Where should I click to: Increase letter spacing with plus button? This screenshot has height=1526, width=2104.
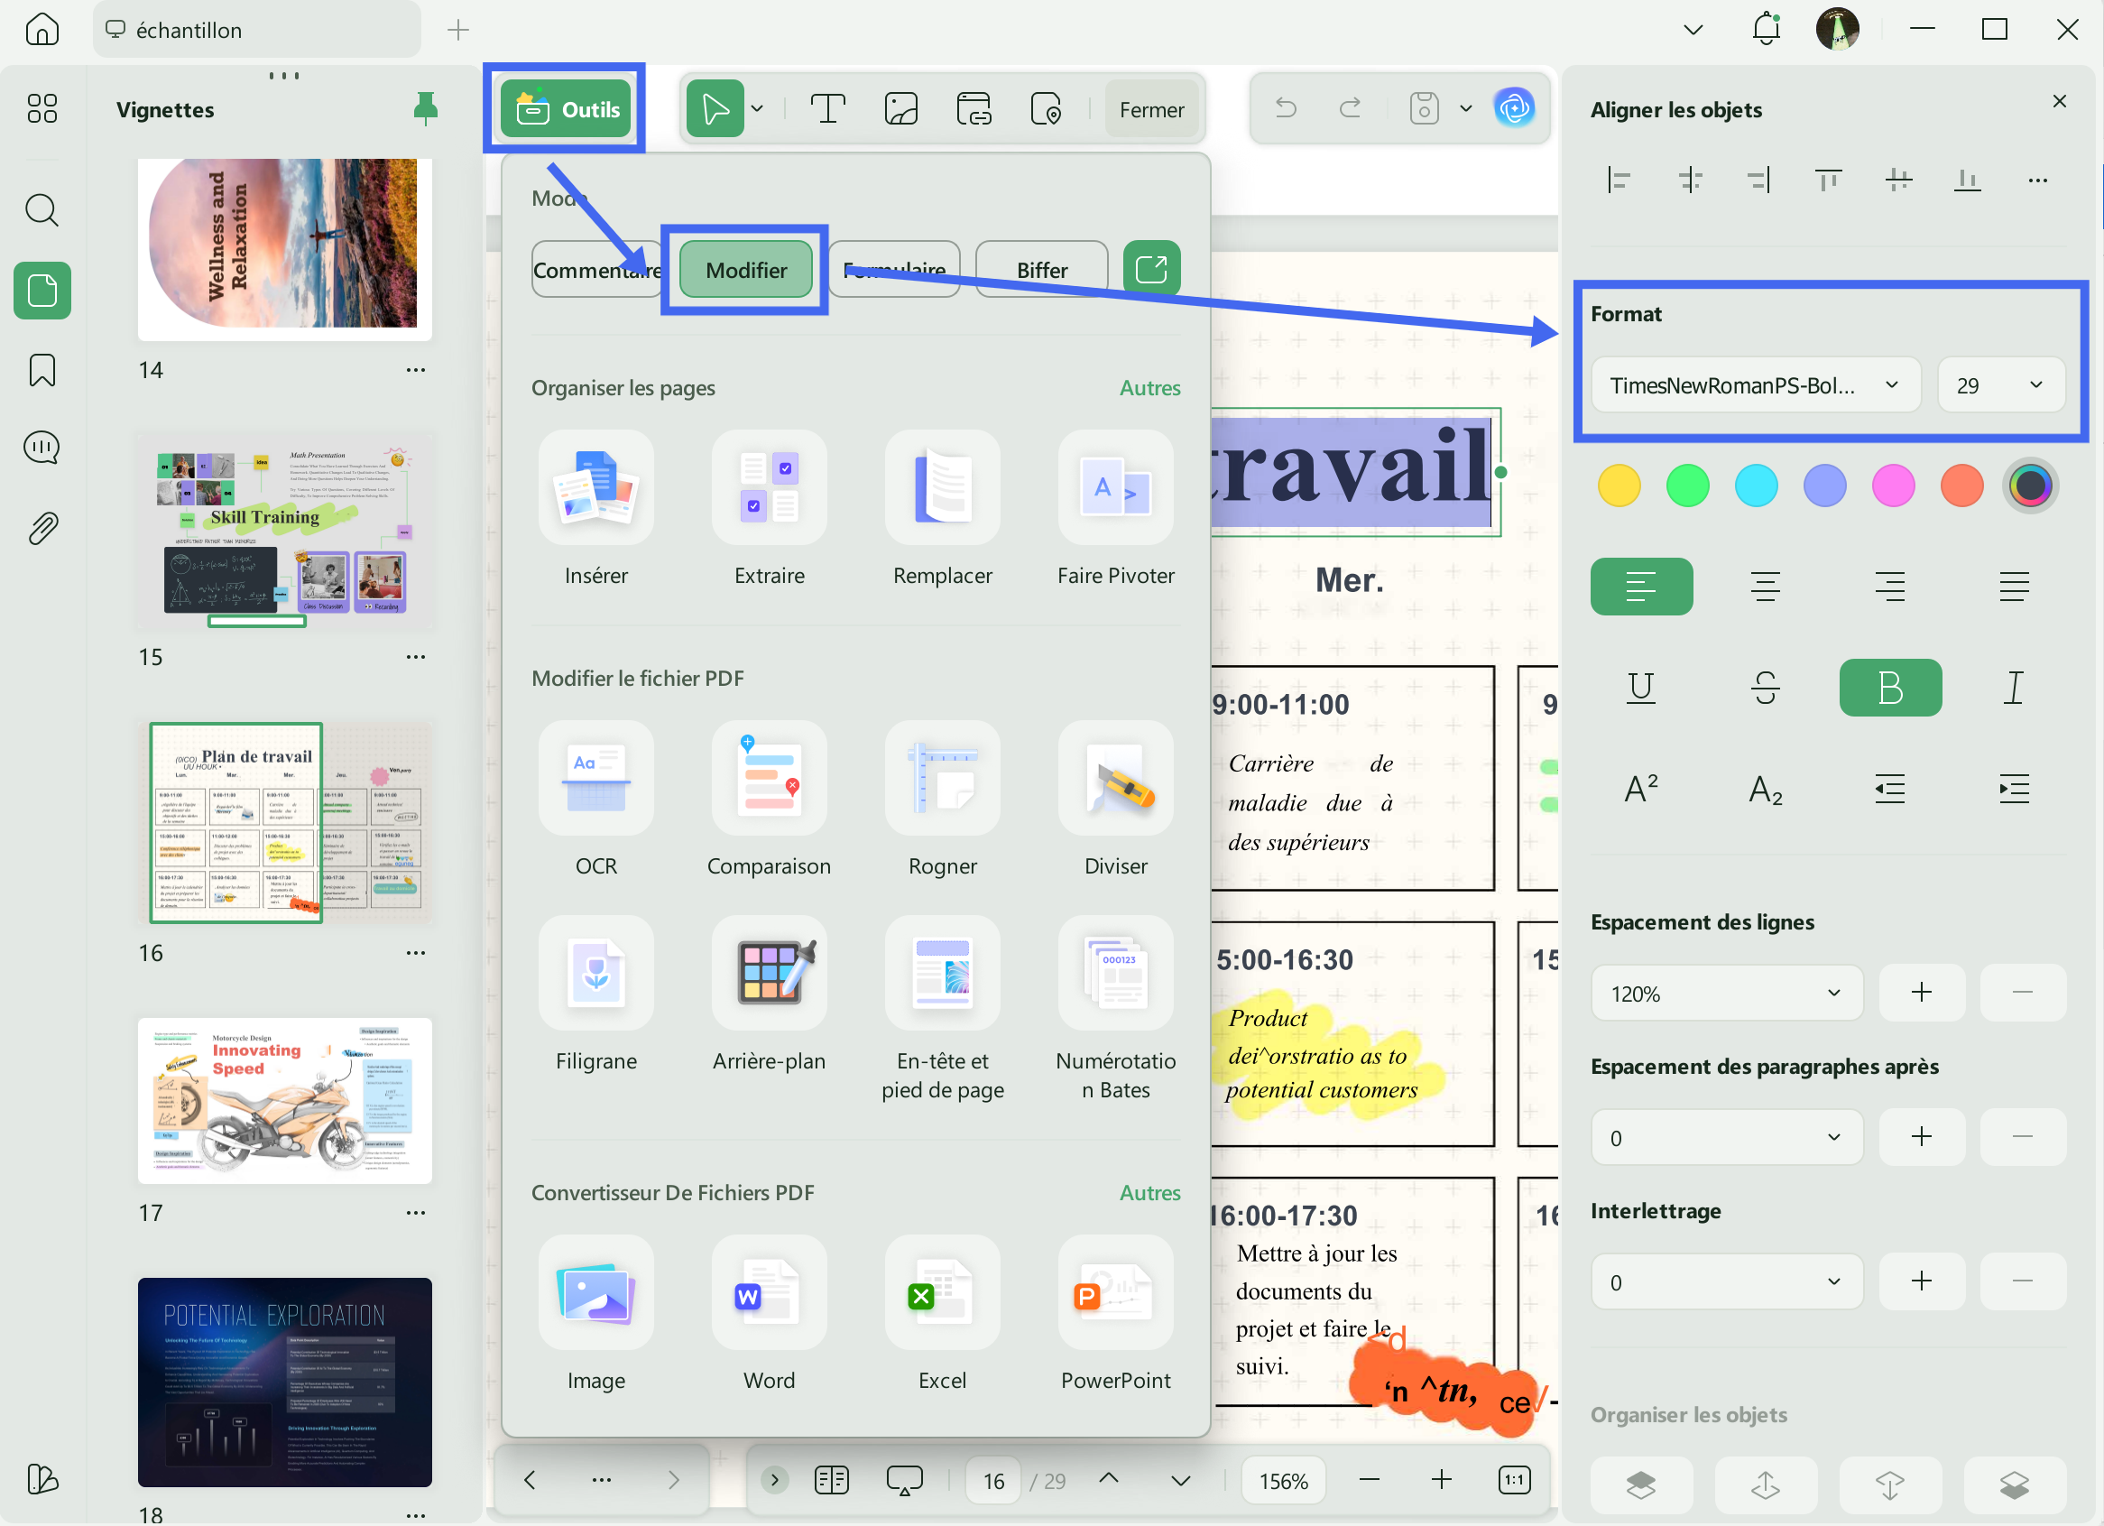tap(1921, 1282)
